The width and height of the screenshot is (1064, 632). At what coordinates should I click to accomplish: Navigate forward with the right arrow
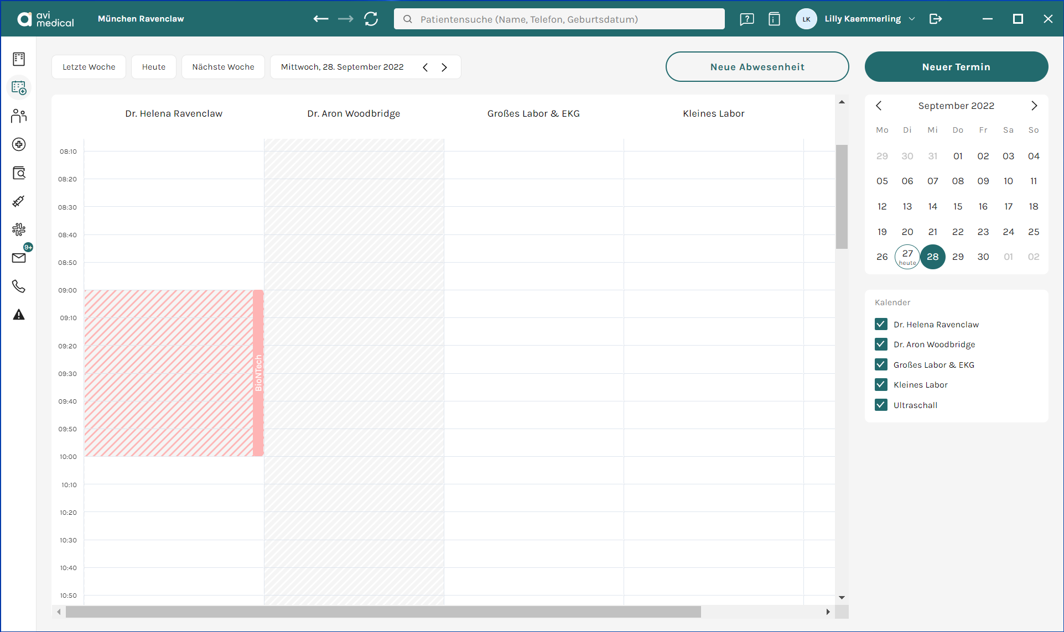click(x=346, y=19)
